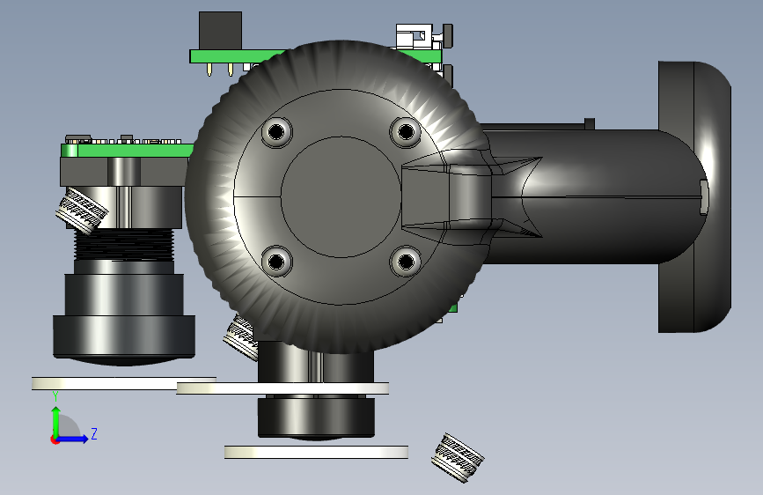Select the white disc beneath the left lens
Viewport: 763px width, 495px height.
[123, 383]
